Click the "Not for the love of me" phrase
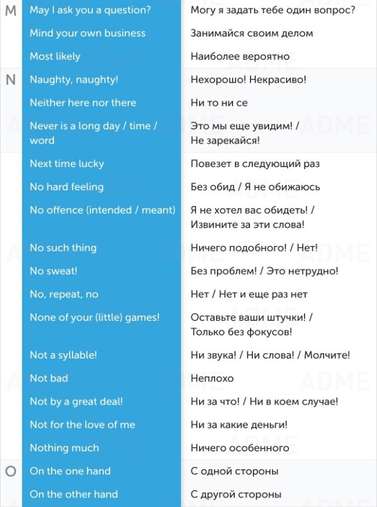 click(x=83, y=425)
